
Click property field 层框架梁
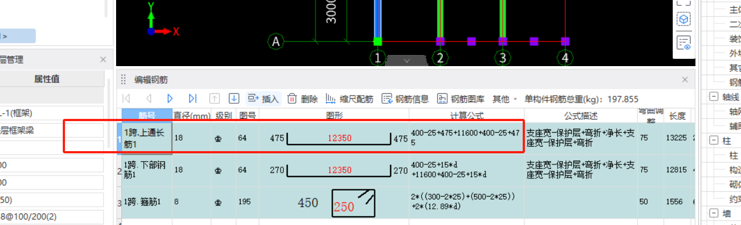(52, 131)
